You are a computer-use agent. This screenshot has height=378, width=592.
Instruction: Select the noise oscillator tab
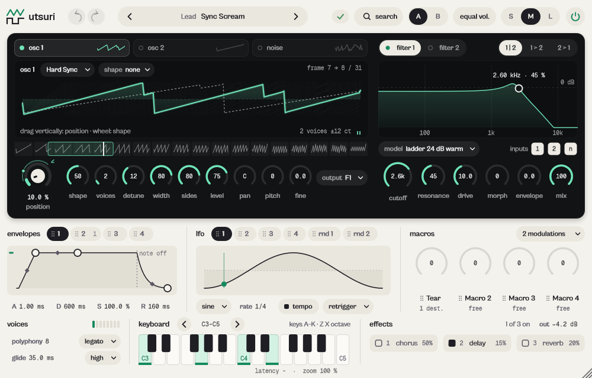(x=310, y=48)
